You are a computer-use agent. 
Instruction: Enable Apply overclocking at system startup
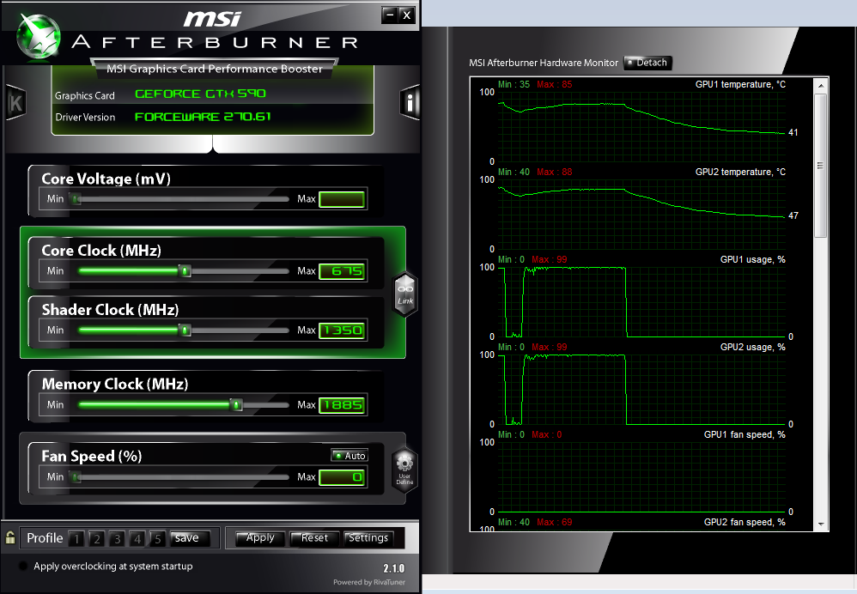pyautogui.click(x=23, y=567)
